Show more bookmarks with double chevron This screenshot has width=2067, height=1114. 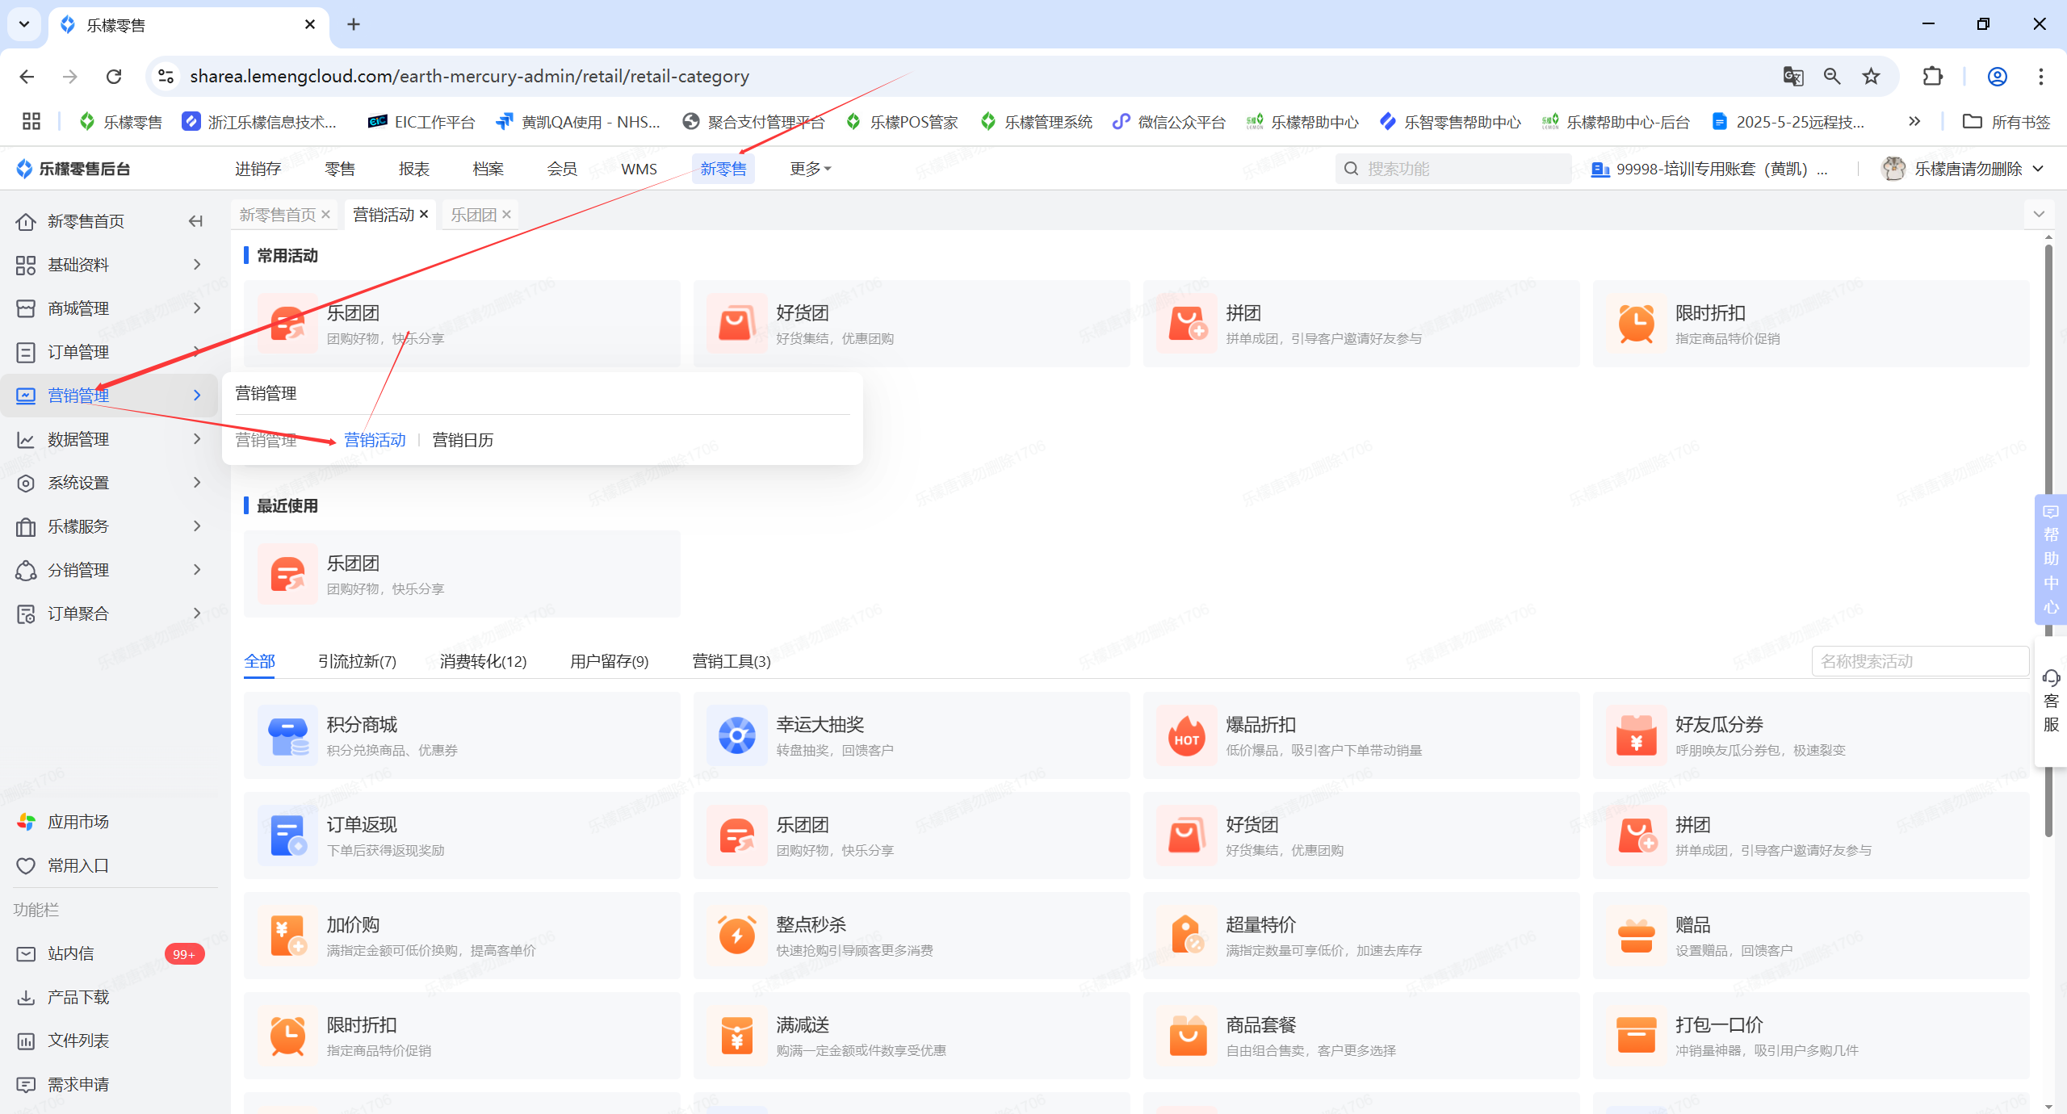[1914, 121]
